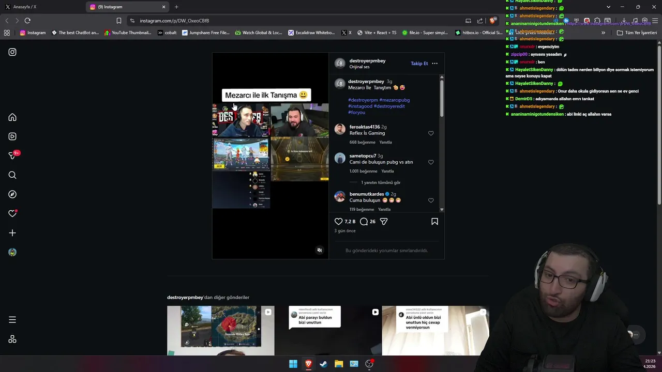Viewport: 662px width, 372px height.
Task: Open Steam from the taskbar
Action: [x=323, y=364]
